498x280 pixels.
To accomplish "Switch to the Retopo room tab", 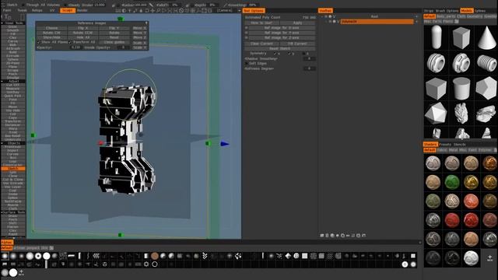I will point(37,10).
